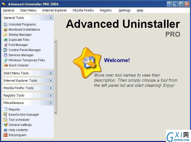Click the title bar help question button
Screen dimensions: 191x142
169,4
